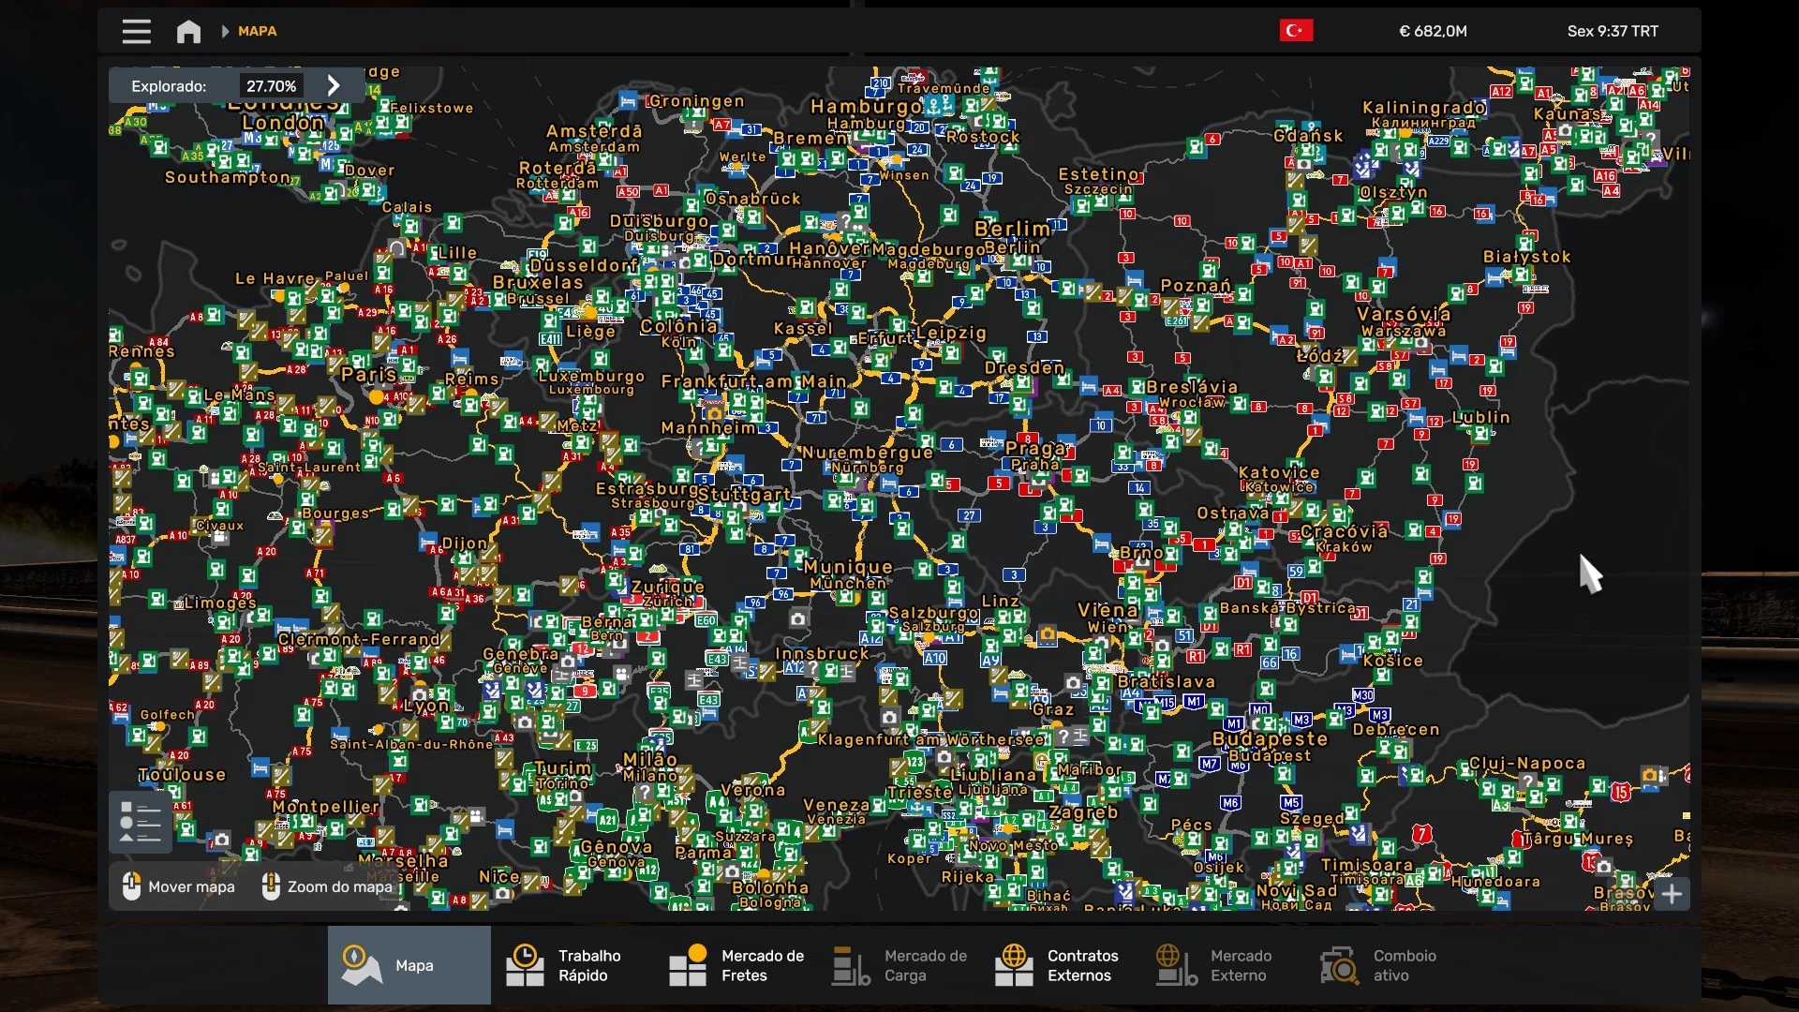
Task: Click the plus button at map corner
Action: pos(1672,894)
